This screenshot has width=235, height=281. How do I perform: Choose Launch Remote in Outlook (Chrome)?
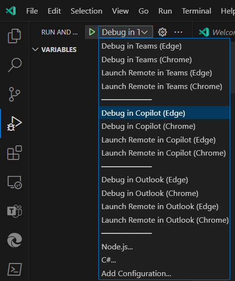(164, 220)
